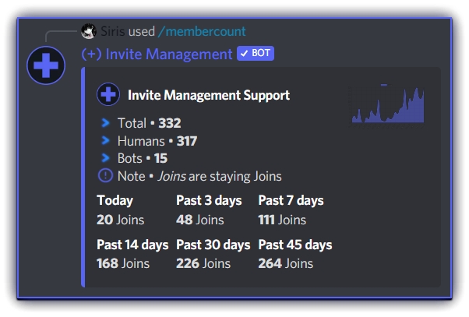The height and width of the screenshot is (317, 469).
Task: Click the Past 30 days joins field
Action: [x=213, y=254]
